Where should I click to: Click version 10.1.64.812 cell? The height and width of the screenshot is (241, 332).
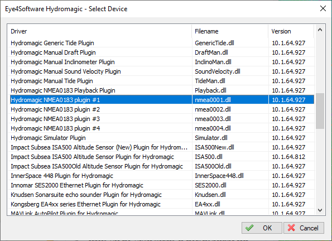click(288, 157)
